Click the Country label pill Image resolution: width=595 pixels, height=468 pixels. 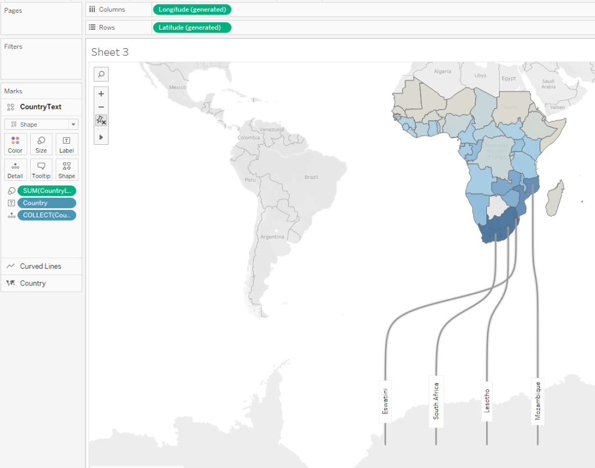[x=46, y=203]
